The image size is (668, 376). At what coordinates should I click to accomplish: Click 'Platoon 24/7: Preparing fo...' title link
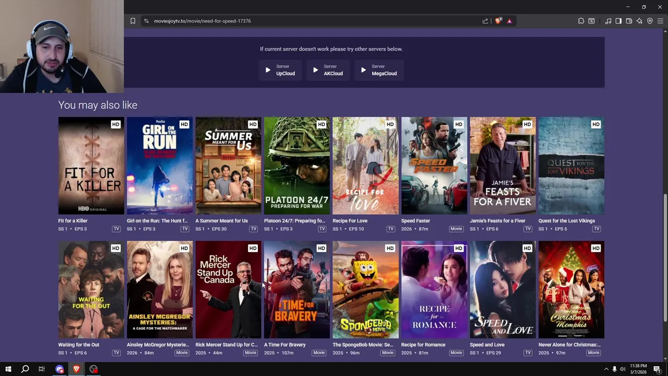point(295,221)
